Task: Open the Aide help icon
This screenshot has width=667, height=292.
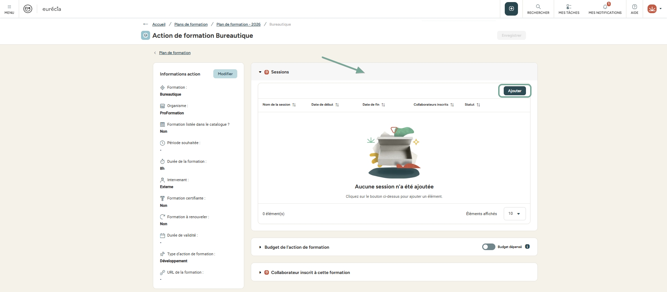Action: tap(634, 7)
